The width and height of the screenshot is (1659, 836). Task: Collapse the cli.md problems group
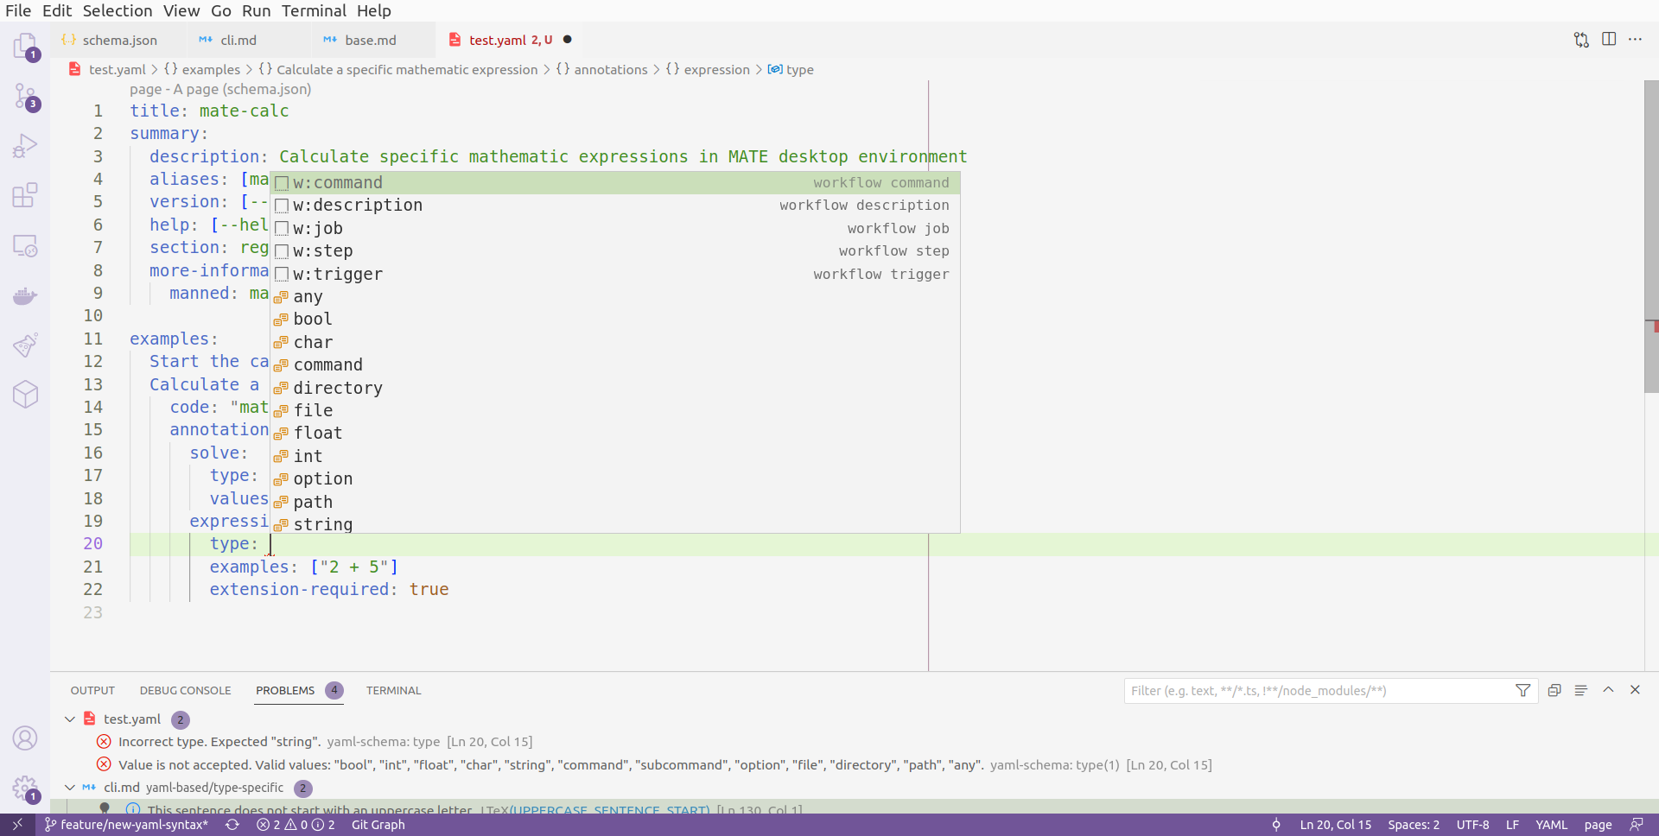point(69,788)
